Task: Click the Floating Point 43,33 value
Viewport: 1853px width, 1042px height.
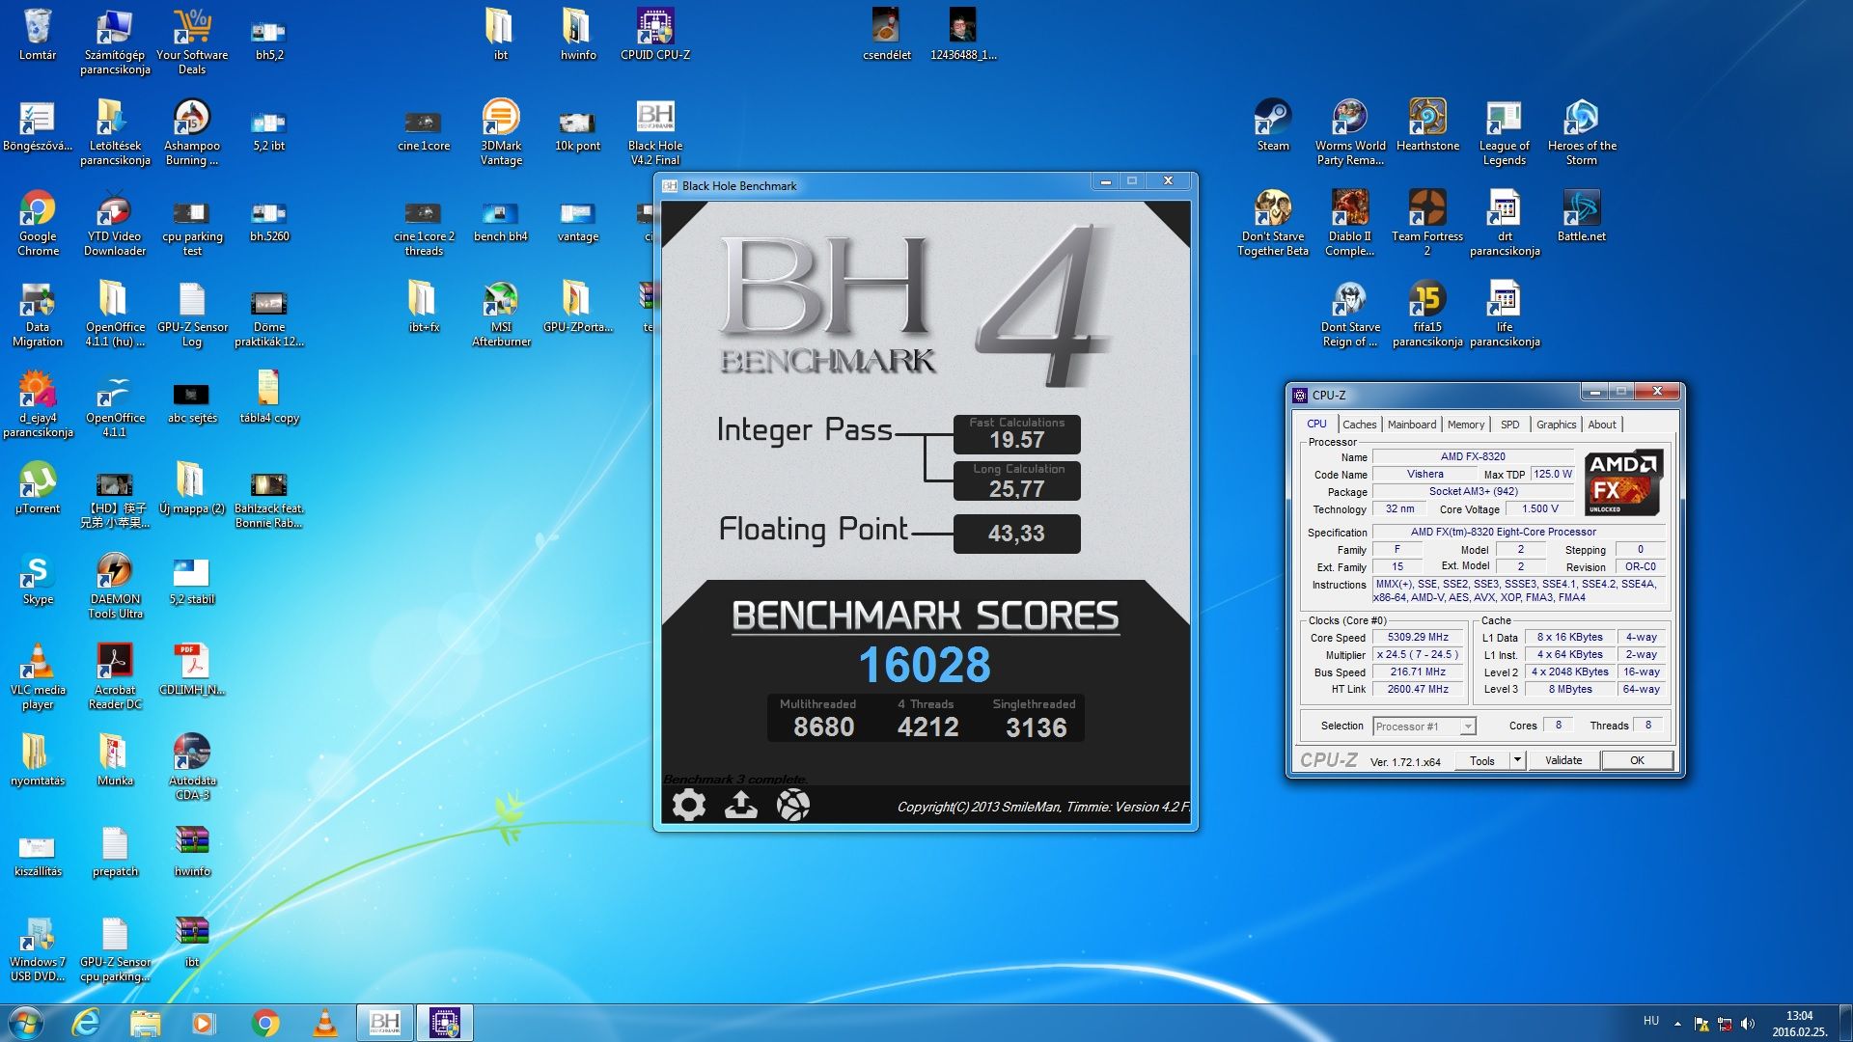Action: pyautogui.click(x=1016, y=534)
